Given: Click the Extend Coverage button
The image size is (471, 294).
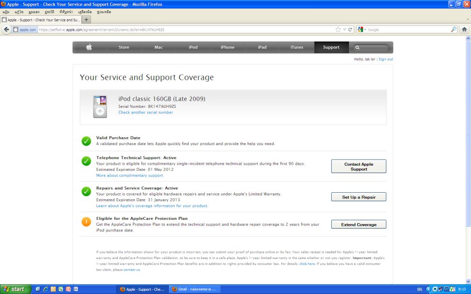Looking at the screenshot, I should (x=358, y=224).
